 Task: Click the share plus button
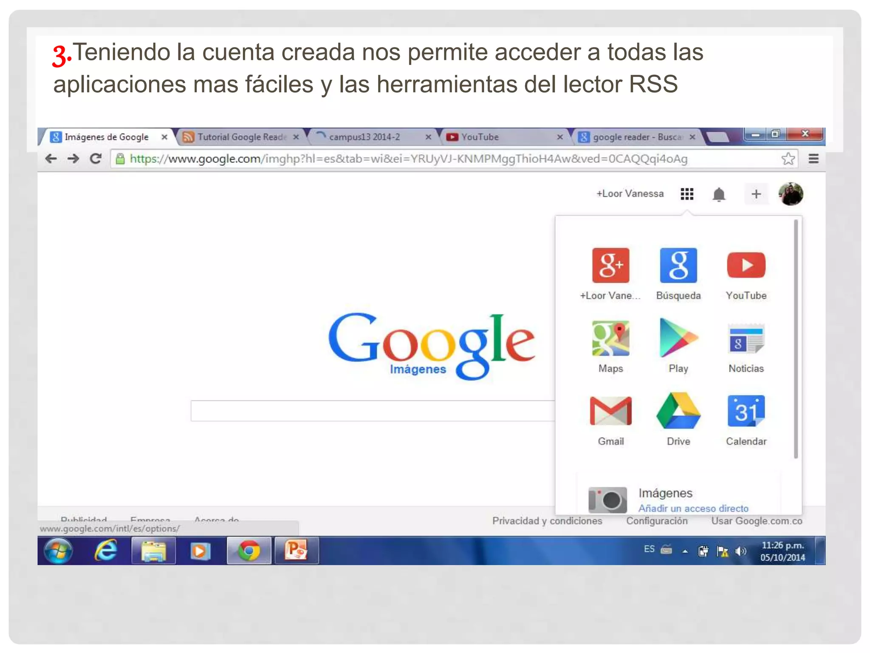[756, 194]
